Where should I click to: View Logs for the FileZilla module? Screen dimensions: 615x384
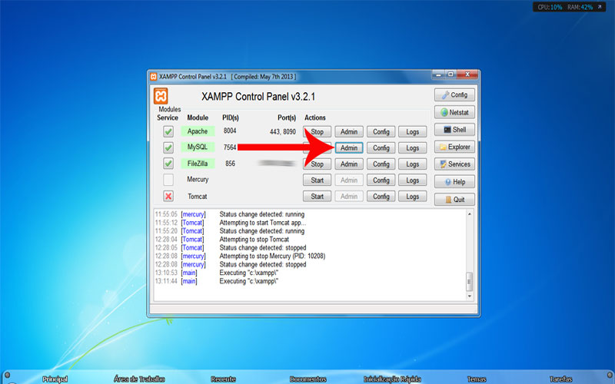[x=412, y=164]
